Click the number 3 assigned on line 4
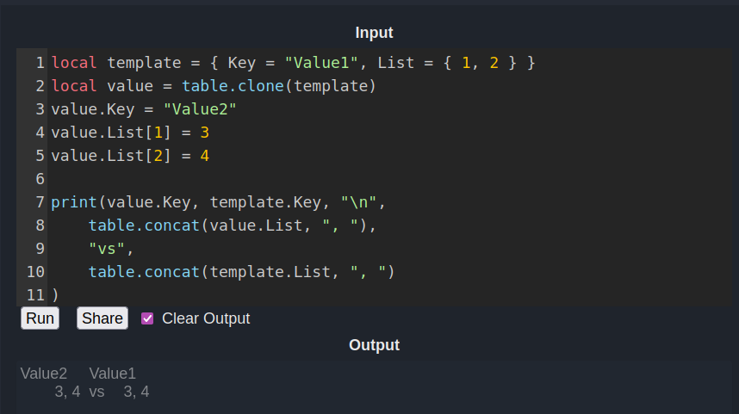 [205, 133]
